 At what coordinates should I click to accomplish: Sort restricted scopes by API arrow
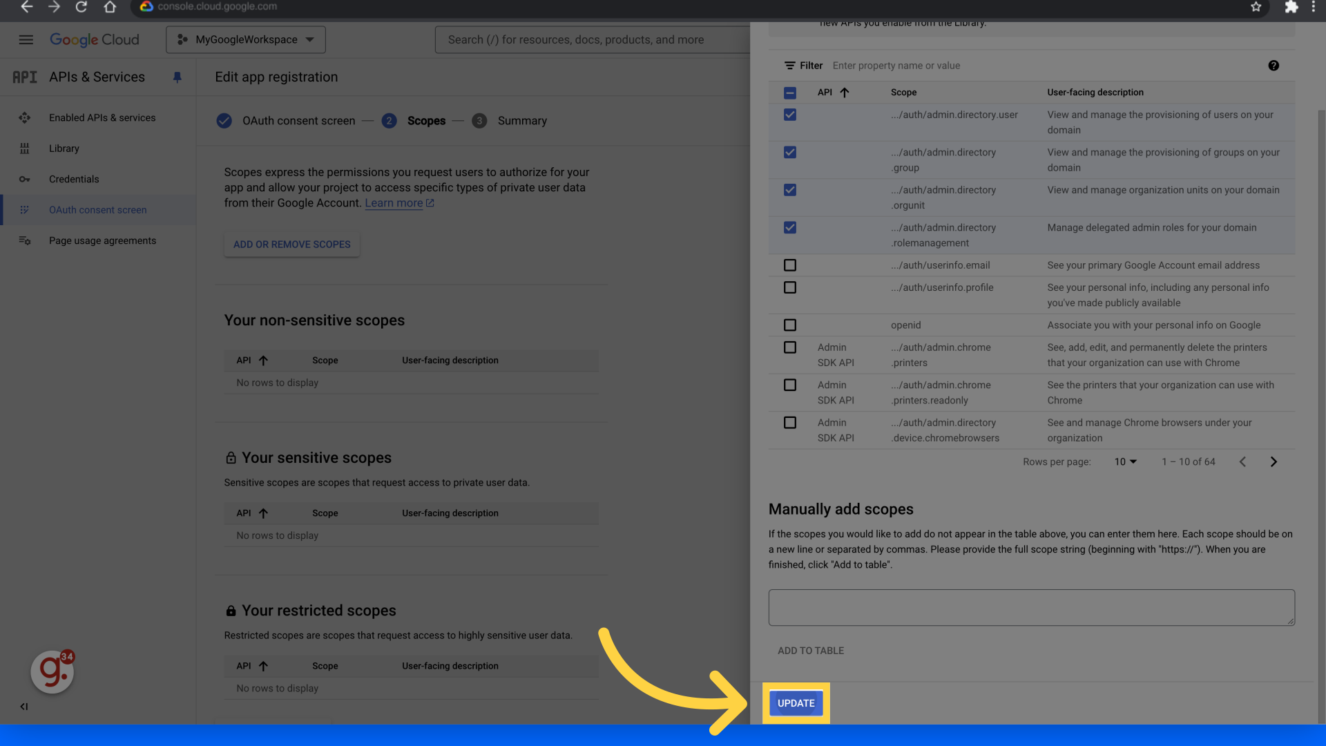[x=263, y=666]
